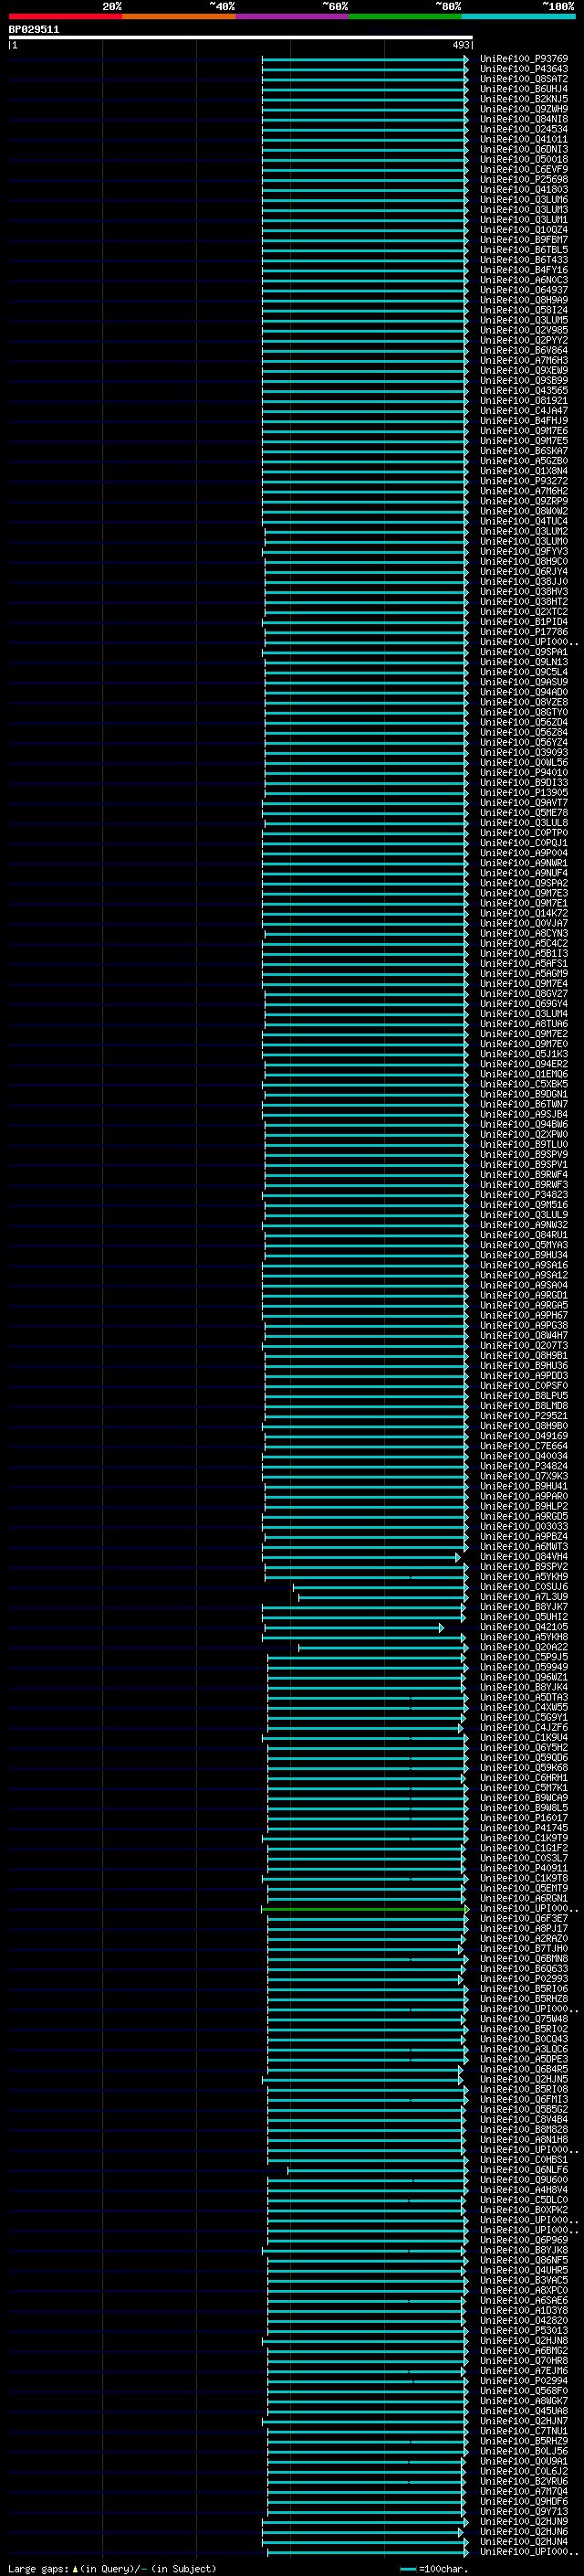Click the orange ~40% identity legend segment

(x=179, y=16)
